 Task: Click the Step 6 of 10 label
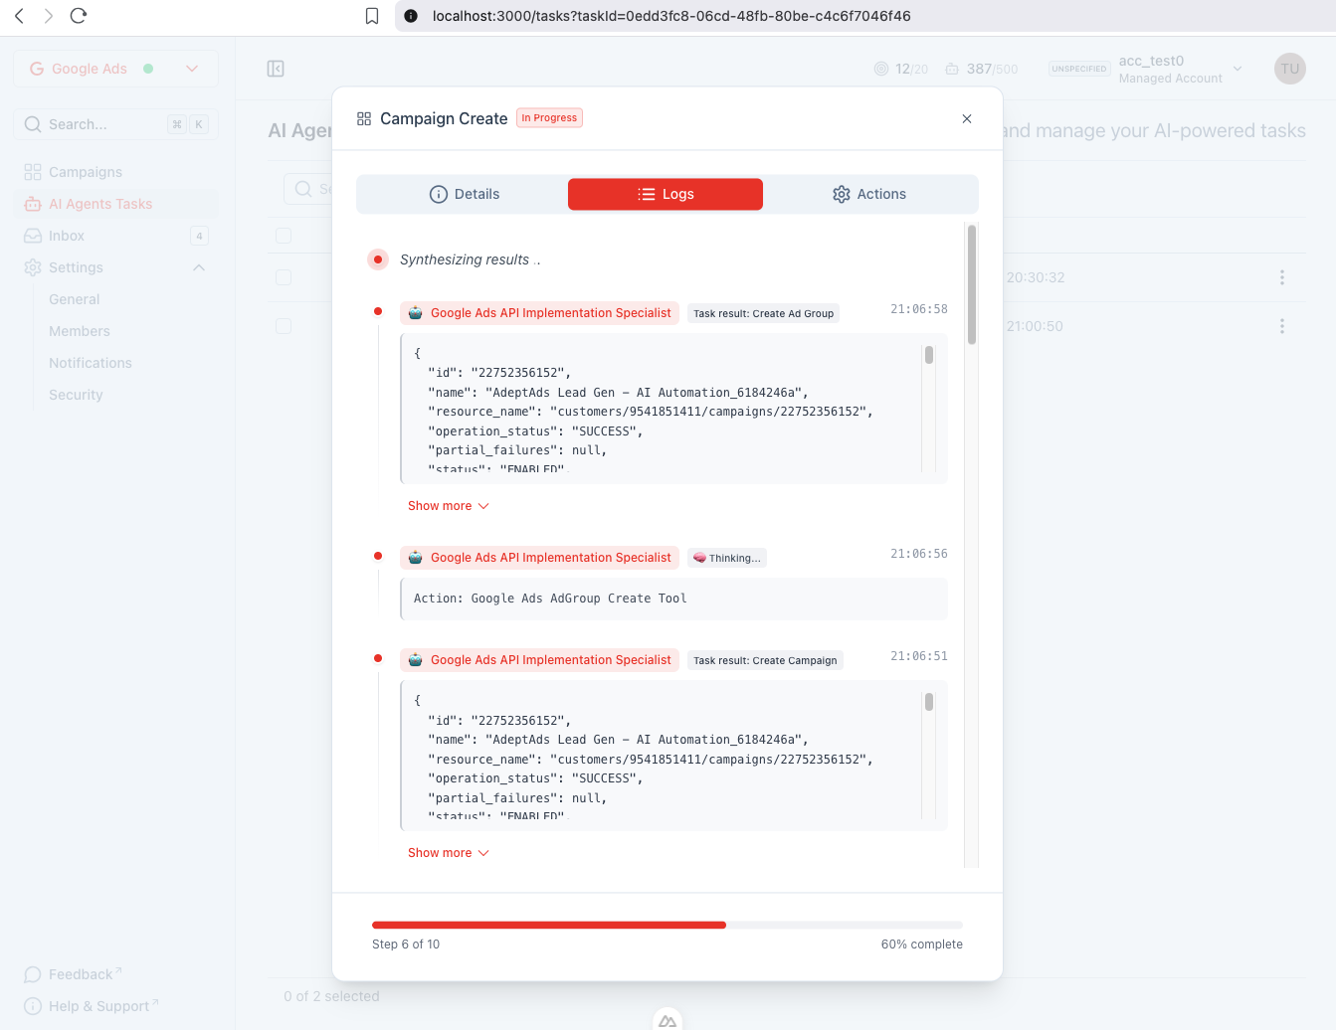(x=406, y=944)
